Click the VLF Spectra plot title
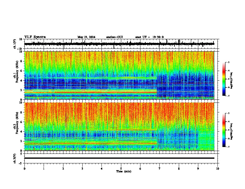 click(35, 37)
